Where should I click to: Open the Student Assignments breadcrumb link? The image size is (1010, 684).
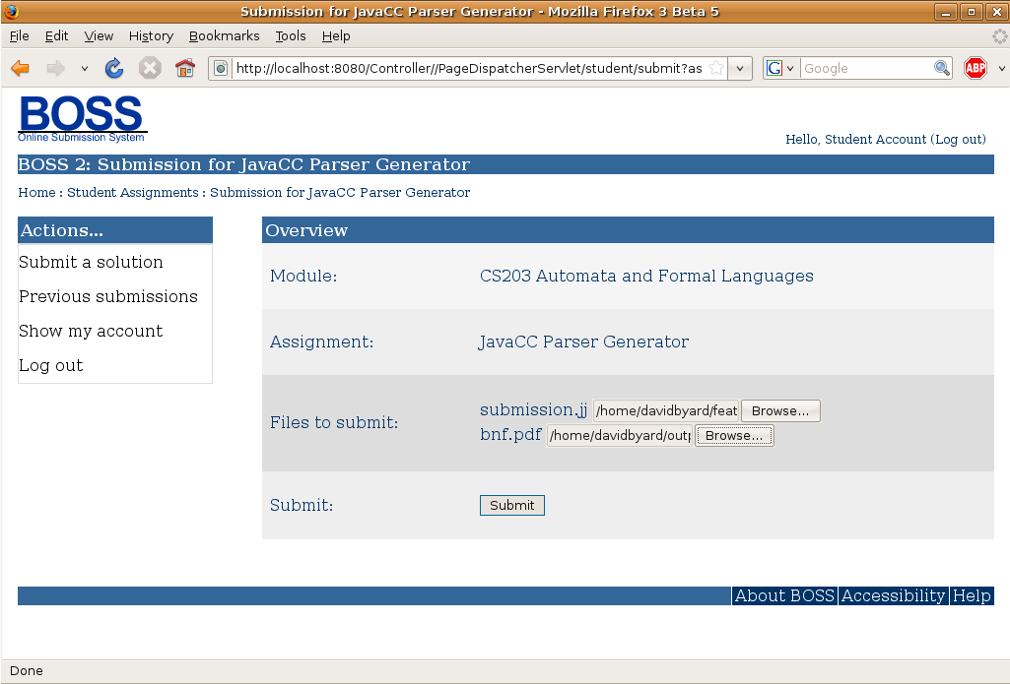tap(133, 193)
